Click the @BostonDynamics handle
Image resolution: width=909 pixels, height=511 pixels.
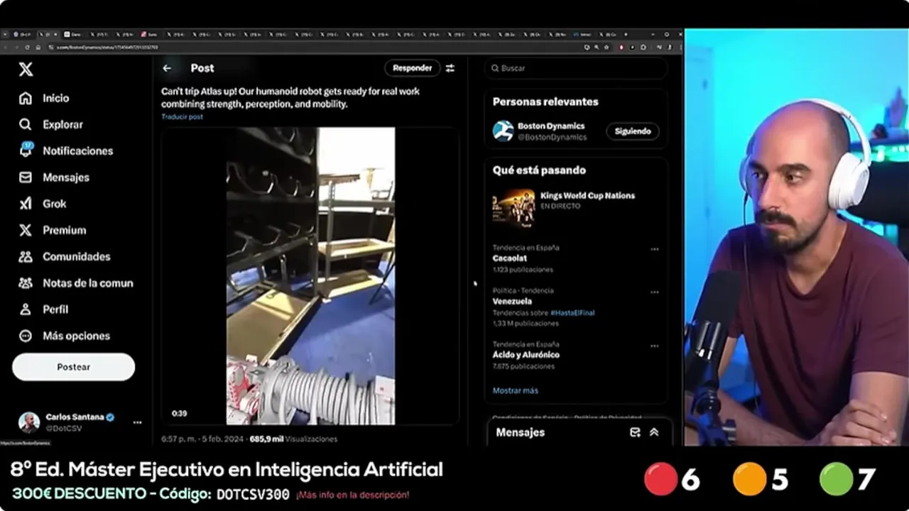pos(552,137)
